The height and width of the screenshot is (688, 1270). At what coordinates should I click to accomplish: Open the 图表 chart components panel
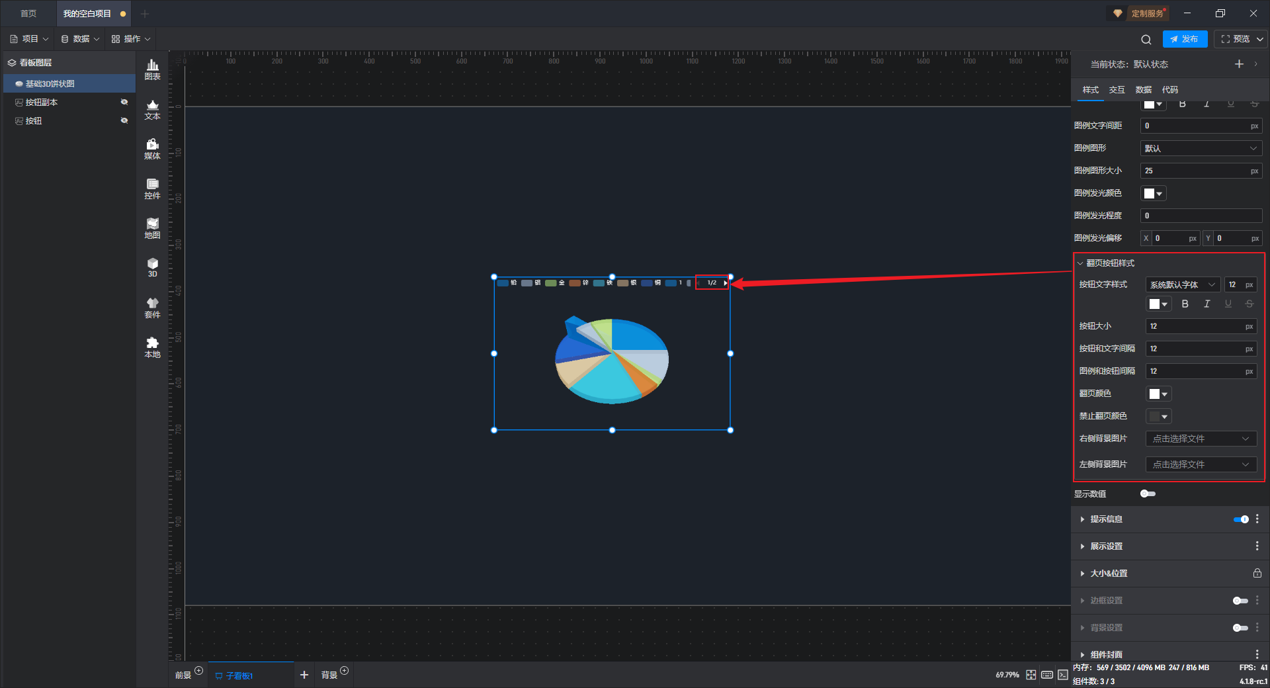pos(152,69)
